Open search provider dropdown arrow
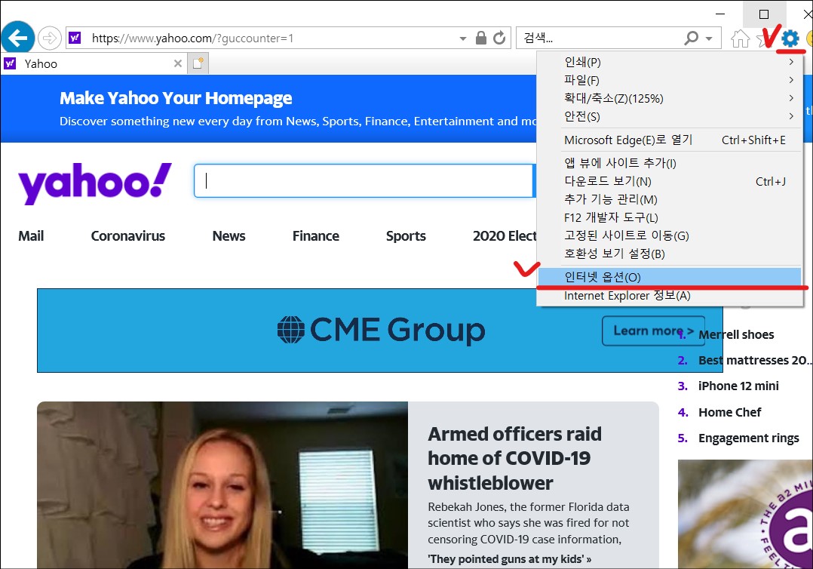 tap(709, 38)
